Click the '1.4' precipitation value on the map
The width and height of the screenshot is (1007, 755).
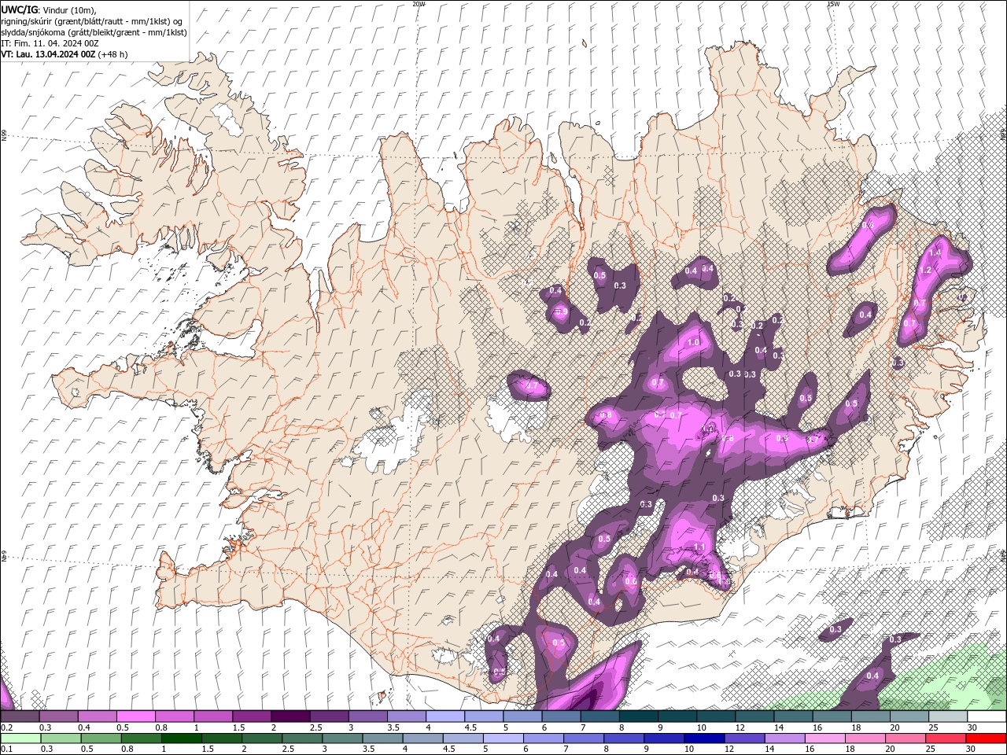pyautogui.click(x=935, y=253)
